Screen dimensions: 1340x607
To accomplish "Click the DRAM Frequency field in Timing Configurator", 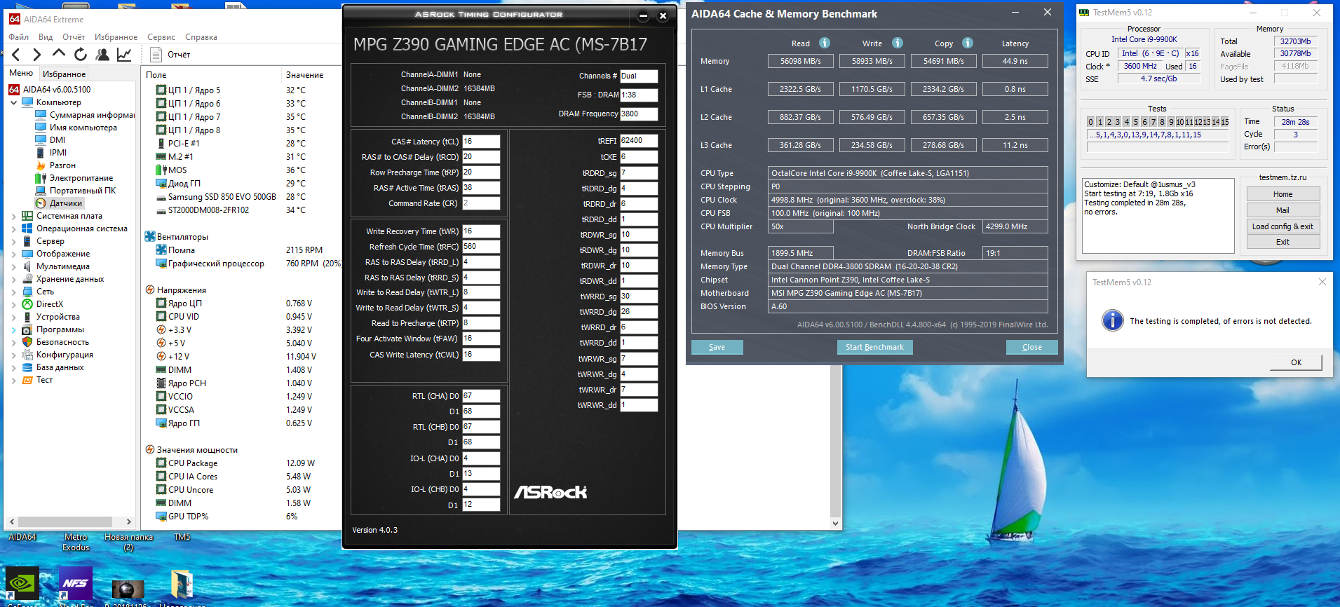I will [x=638, y=114].
